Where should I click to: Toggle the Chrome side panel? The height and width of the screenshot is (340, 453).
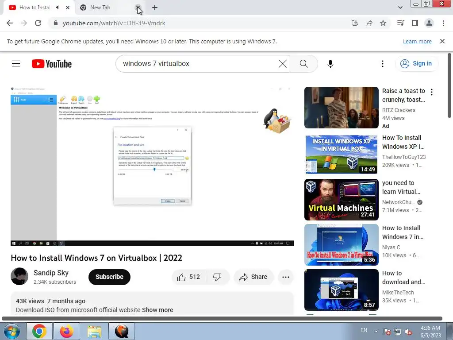pyautogui.click(x=415, y=23)
